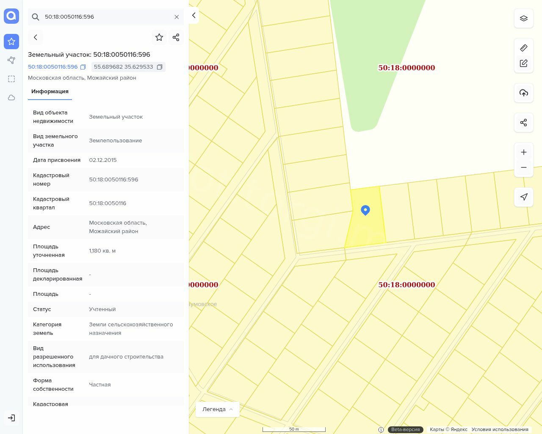
Task: Open the cloud section in sidebar
Action: point(11,97)
